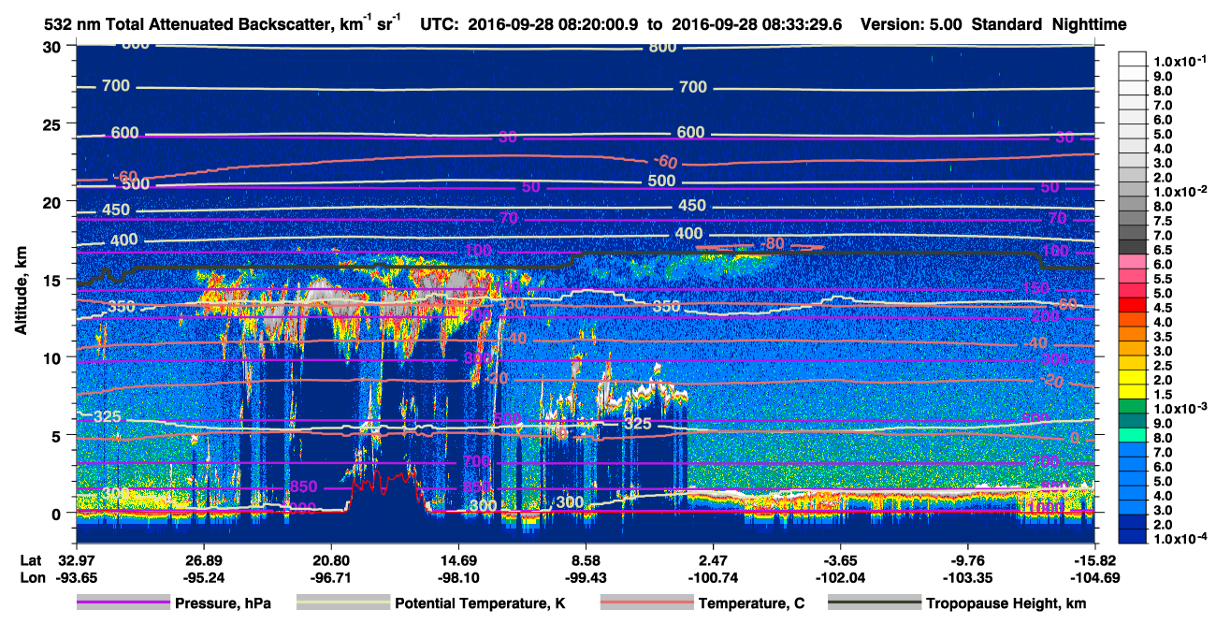Click the mint green swatch in the colorbar
The width and height of the screenshot is (1216, 624).
[1133, 436]
